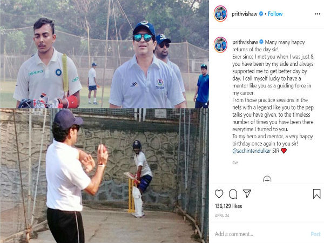Open the @sachintendulkar mention link
The height and width of the screenshot is (243, 324).
point(252,151)
